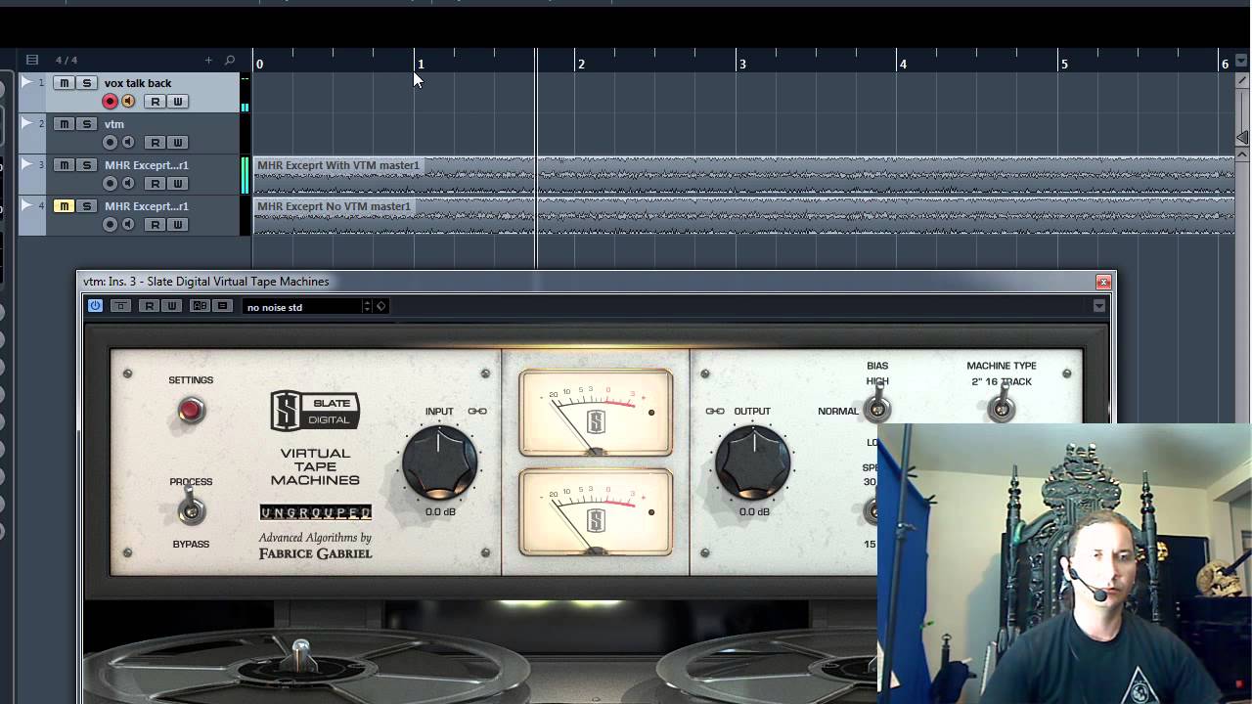1252x704 pixels.
Task: Solo track 3 MHR Excerpt
Action: pyautogui.click(x=86, y=165)
